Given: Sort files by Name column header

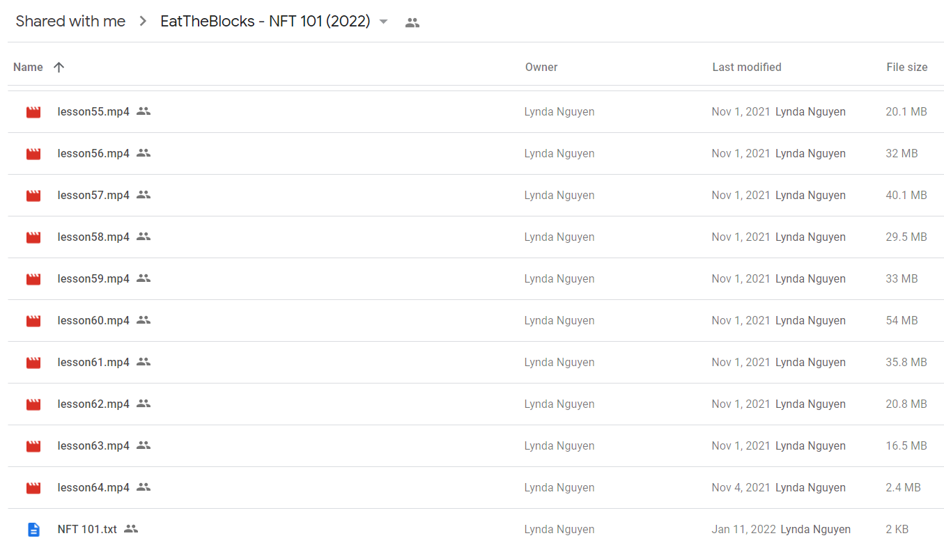Looking at the screenshot, I should (28, 67).
